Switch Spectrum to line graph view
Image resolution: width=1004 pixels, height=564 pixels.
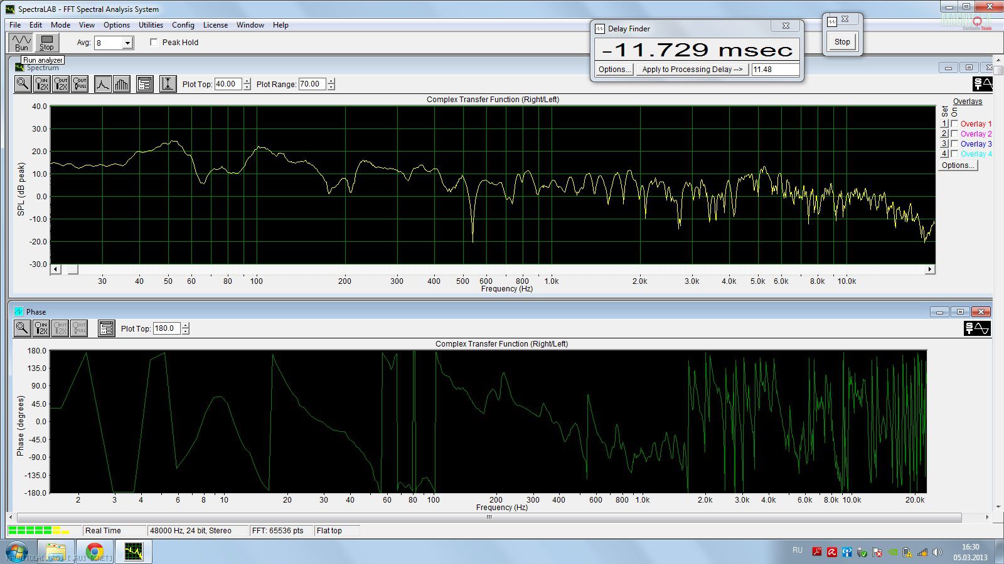(103, 84)
